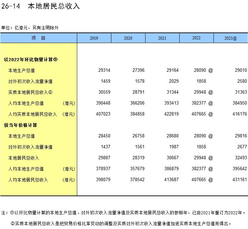248x229 pixels.
Task: Select the cell showing 30667
Action: click(x=173, y=158)
